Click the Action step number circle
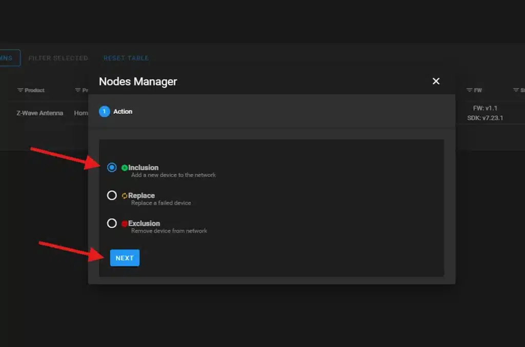 click(105, 111)
